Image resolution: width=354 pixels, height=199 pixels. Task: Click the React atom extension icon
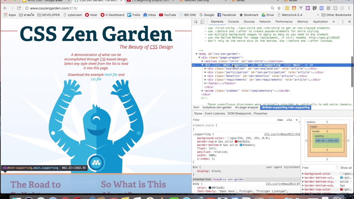tap(335, 8)
